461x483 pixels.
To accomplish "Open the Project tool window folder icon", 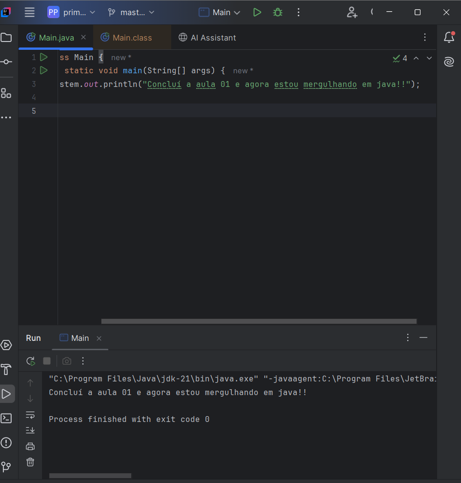I will click(6, 38).
